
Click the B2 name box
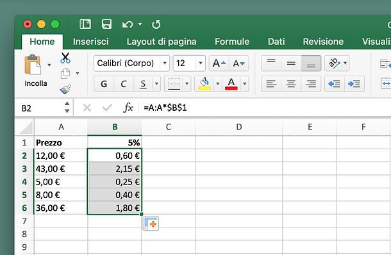click(x=39, y=108)
